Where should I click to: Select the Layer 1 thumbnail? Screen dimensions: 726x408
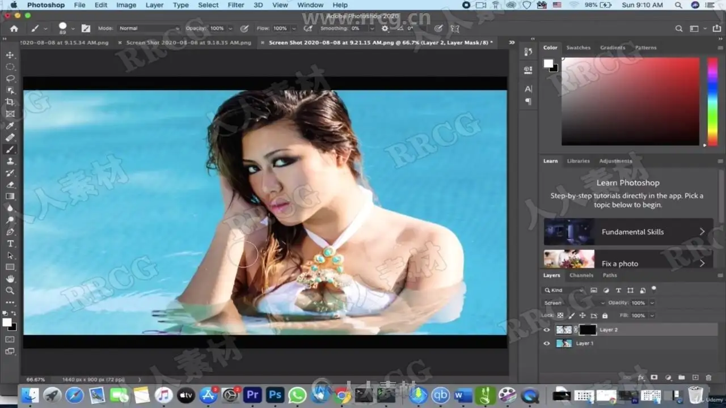pos(564,343)
